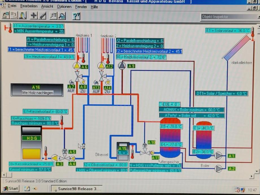Select the yellow A6 heating circuit pump
Viewport: 260px width, 195px height.
77,66
